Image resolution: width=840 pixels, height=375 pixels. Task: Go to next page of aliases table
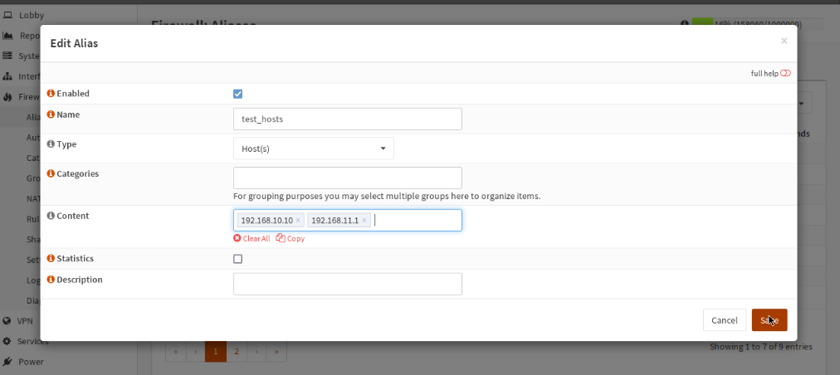(256, 352)
